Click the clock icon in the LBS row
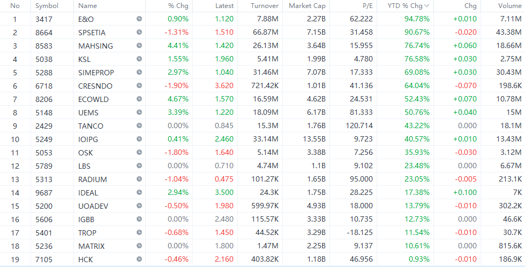 139,166
